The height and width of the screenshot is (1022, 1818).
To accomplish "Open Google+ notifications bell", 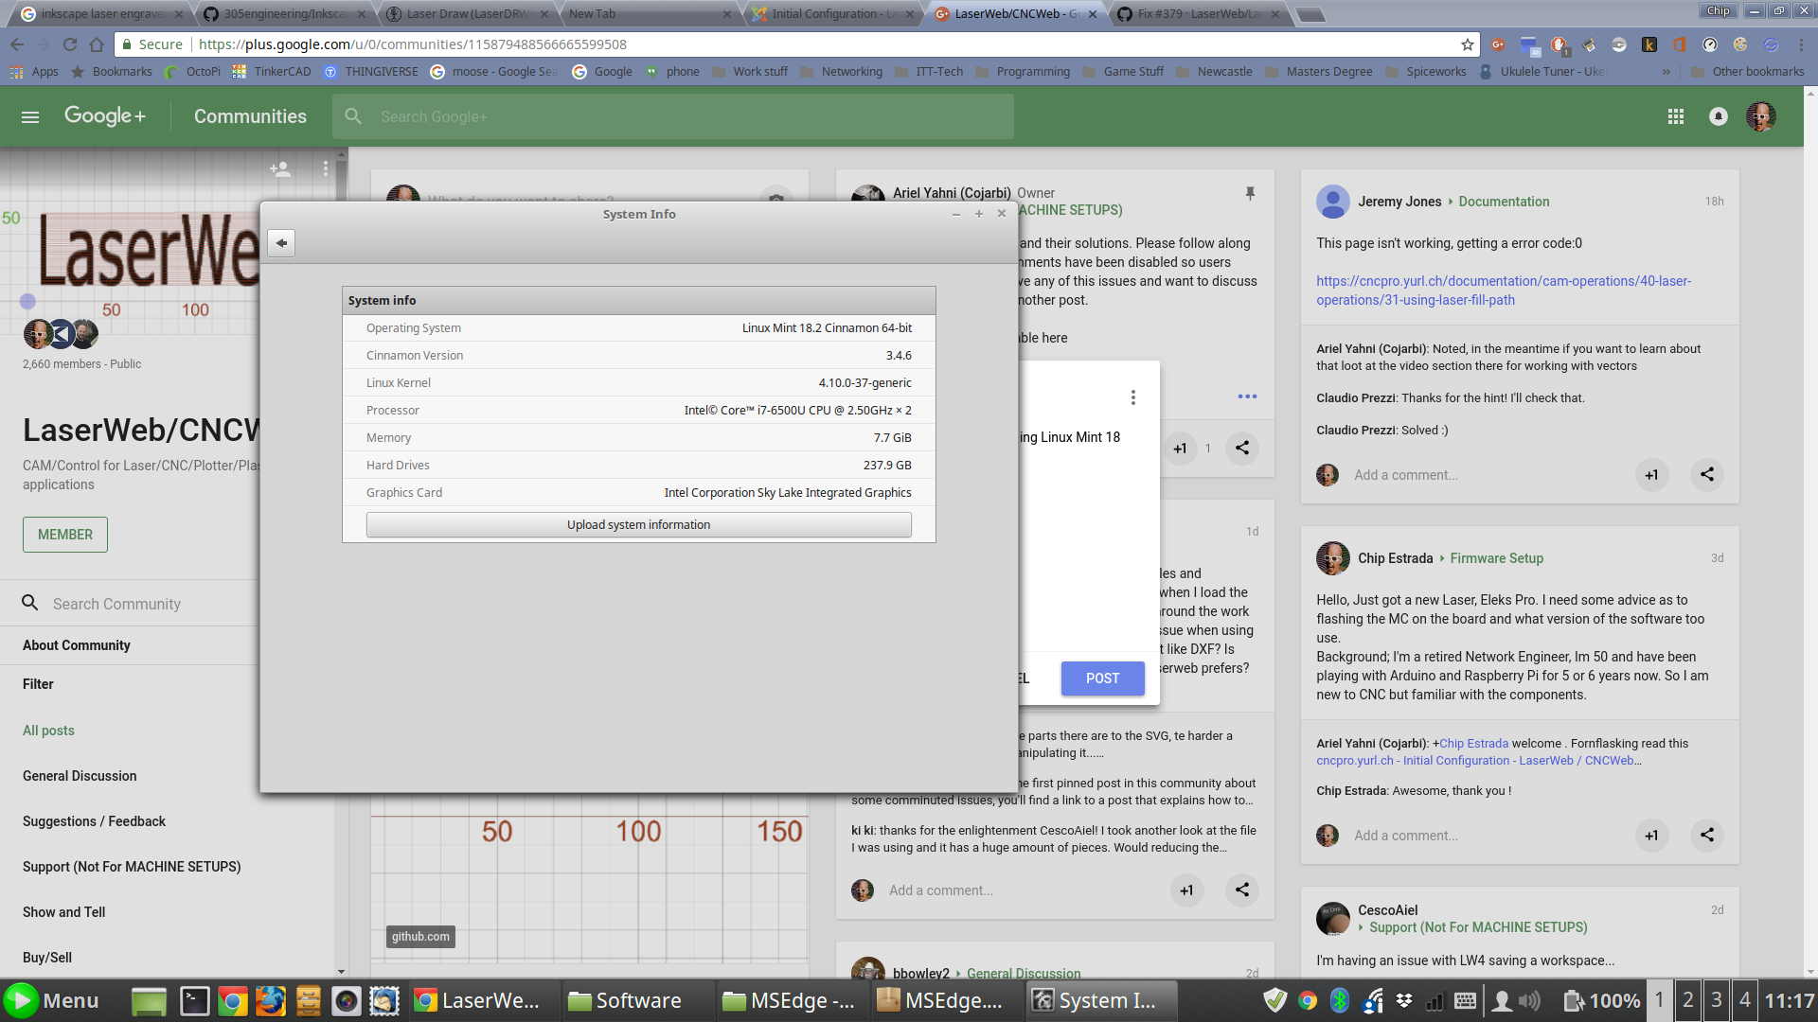I will click(1719, 116).
